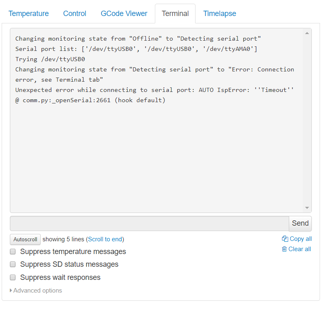Enable Suppress wait responses checkbox
Image resolution: width=327 pixels, height=309 pixels.
click(x=13, y=277)
